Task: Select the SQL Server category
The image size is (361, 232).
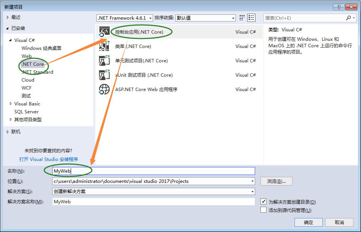Action: (x=26, y=111)
